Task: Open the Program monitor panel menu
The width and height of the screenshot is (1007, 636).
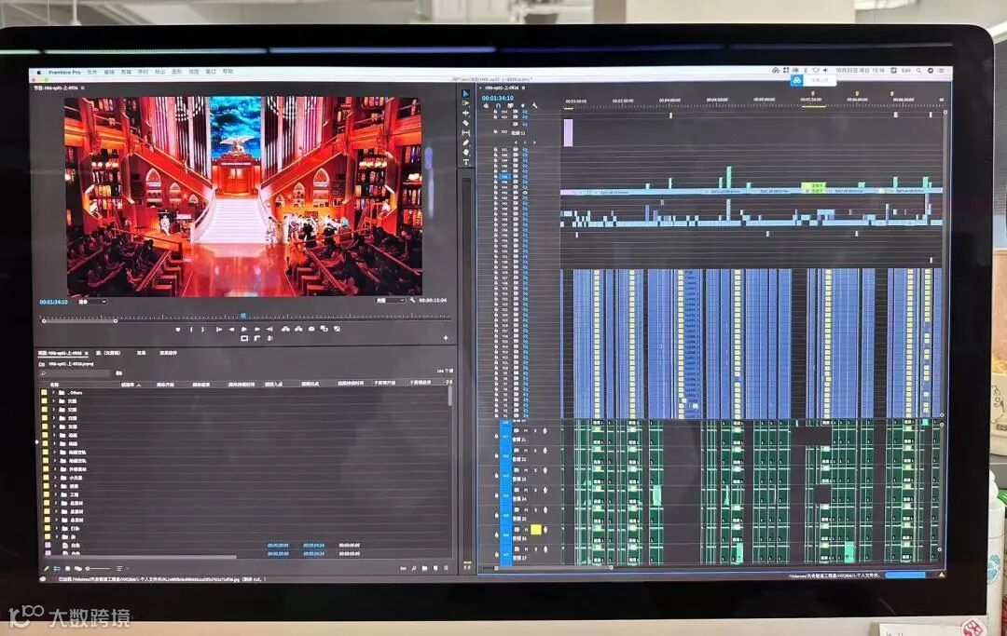Action: pos(83,88)
